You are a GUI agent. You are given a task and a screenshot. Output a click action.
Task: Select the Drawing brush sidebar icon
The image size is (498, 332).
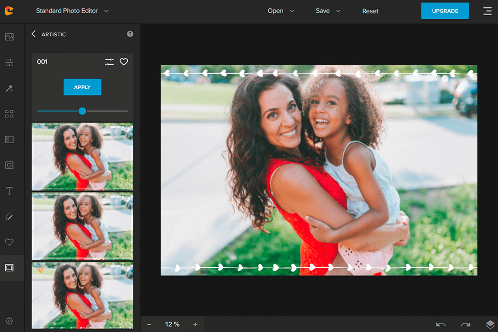point(9,216)
